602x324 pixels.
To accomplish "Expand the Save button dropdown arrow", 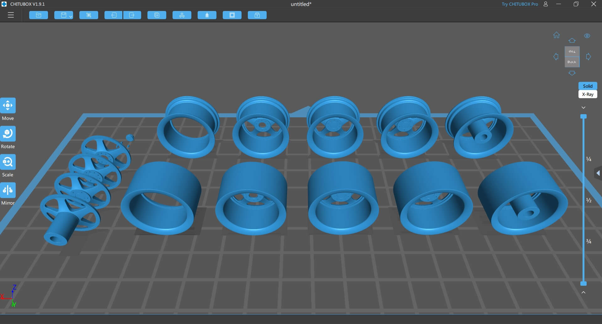I will point(71,16).
